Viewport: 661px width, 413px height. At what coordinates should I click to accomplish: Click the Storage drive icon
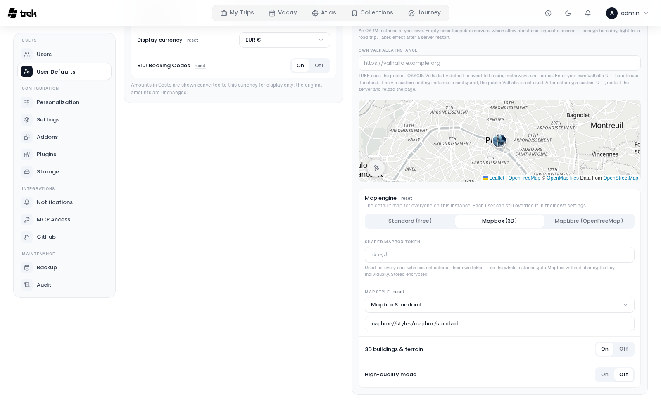click(x=27, y=171)
